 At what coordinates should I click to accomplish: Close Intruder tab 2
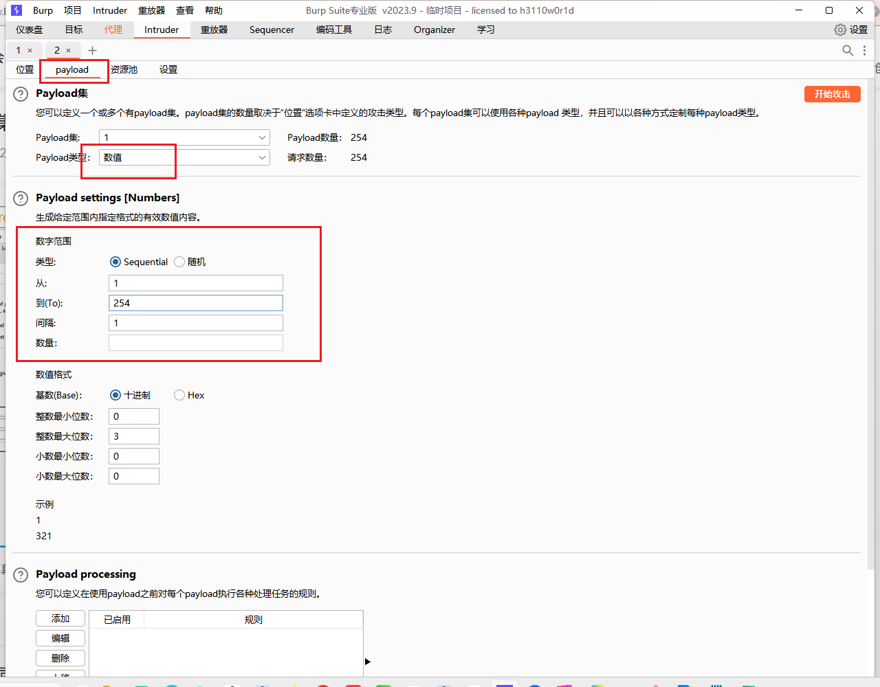[69, 50]
